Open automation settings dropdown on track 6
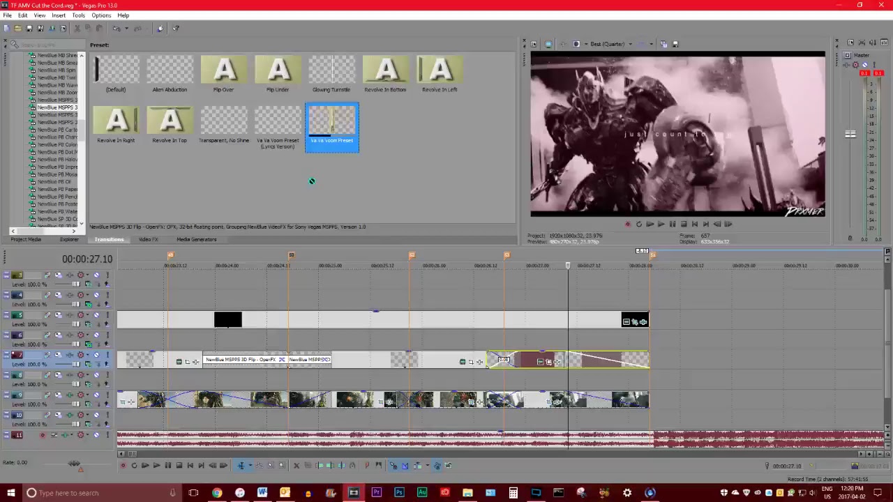The image size is (893, 502). 88,335
